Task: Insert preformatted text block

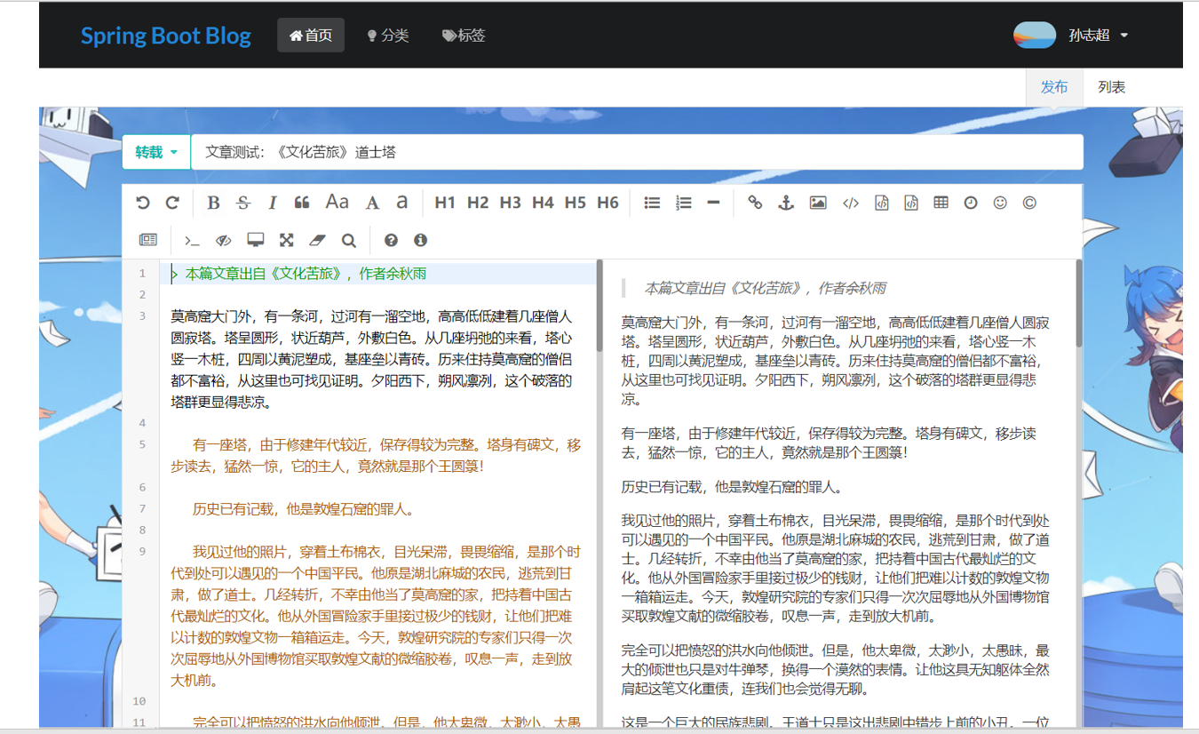Action: point(882,203)
